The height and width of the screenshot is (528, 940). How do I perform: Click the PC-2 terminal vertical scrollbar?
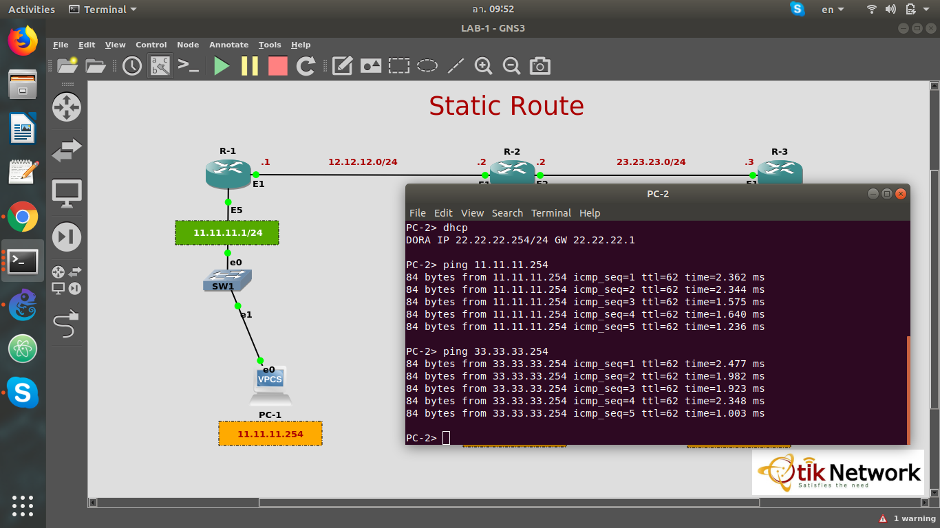[x=908, y=390]
